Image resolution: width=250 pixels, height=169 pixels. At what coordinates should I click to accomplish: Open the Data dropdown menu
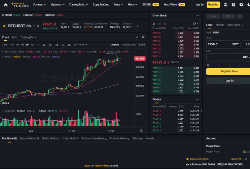pos(118,5)
